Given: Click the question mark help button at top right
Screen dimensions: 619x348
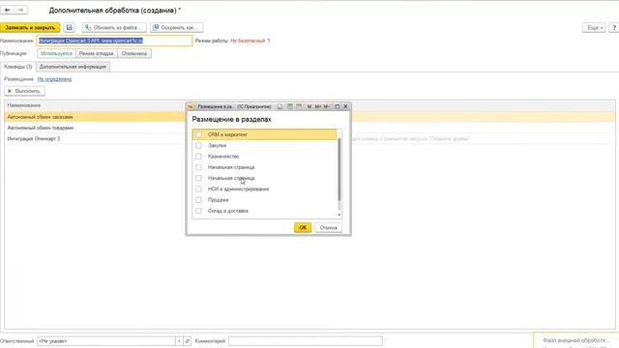Looking at the screenshot, I should point(614,28).
